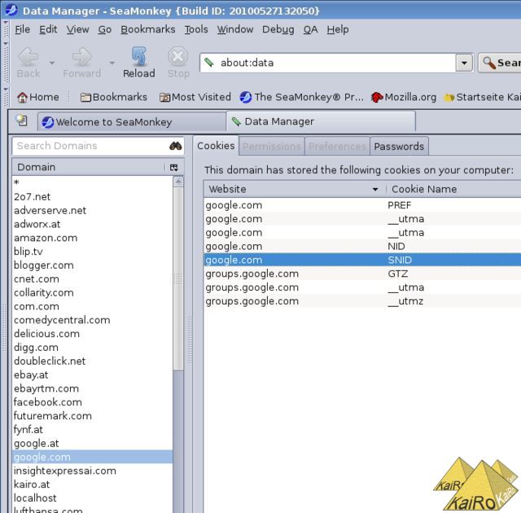The height and width of the screenshot is (513, 521).
Task: Collapse the menu bar toolbar grippy
Action: click(6, 29)
